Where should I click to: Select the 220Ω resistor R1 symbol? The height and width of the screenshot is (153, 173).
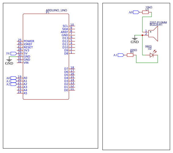pyautogui.click(x=130, y=55)
